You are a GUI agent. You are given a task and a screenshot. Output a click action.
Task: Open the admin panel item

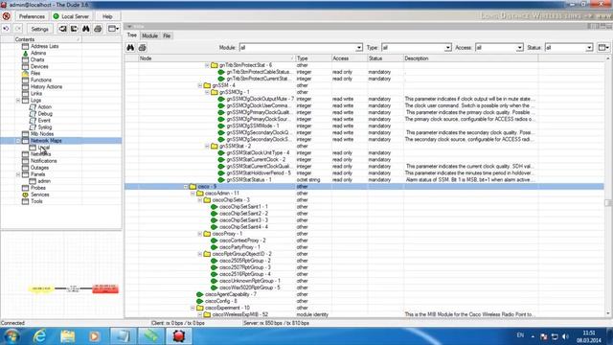click(44, 181)
